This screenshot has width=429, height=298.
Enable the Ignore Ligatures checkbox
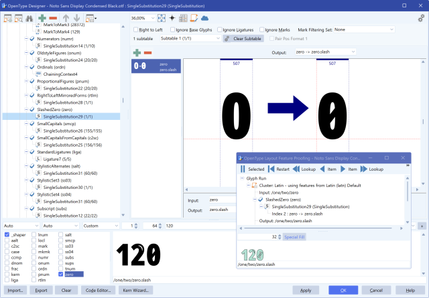click(x=220, y=29)
